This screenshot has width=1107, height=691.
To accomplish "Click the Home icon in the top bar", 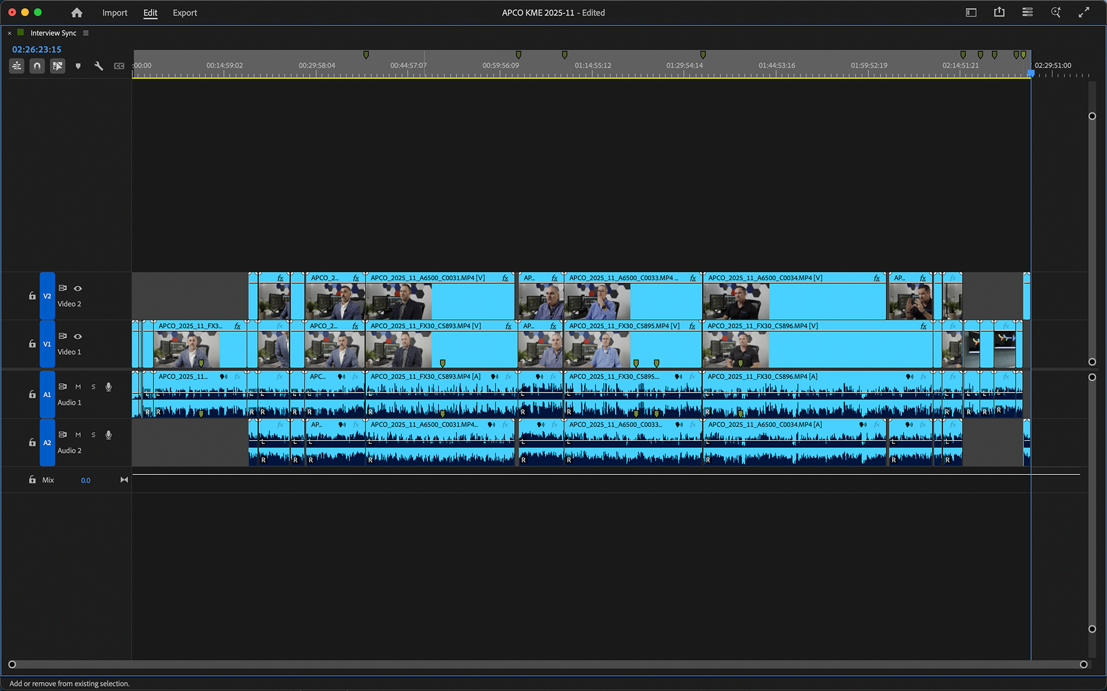I will [77, 12].
